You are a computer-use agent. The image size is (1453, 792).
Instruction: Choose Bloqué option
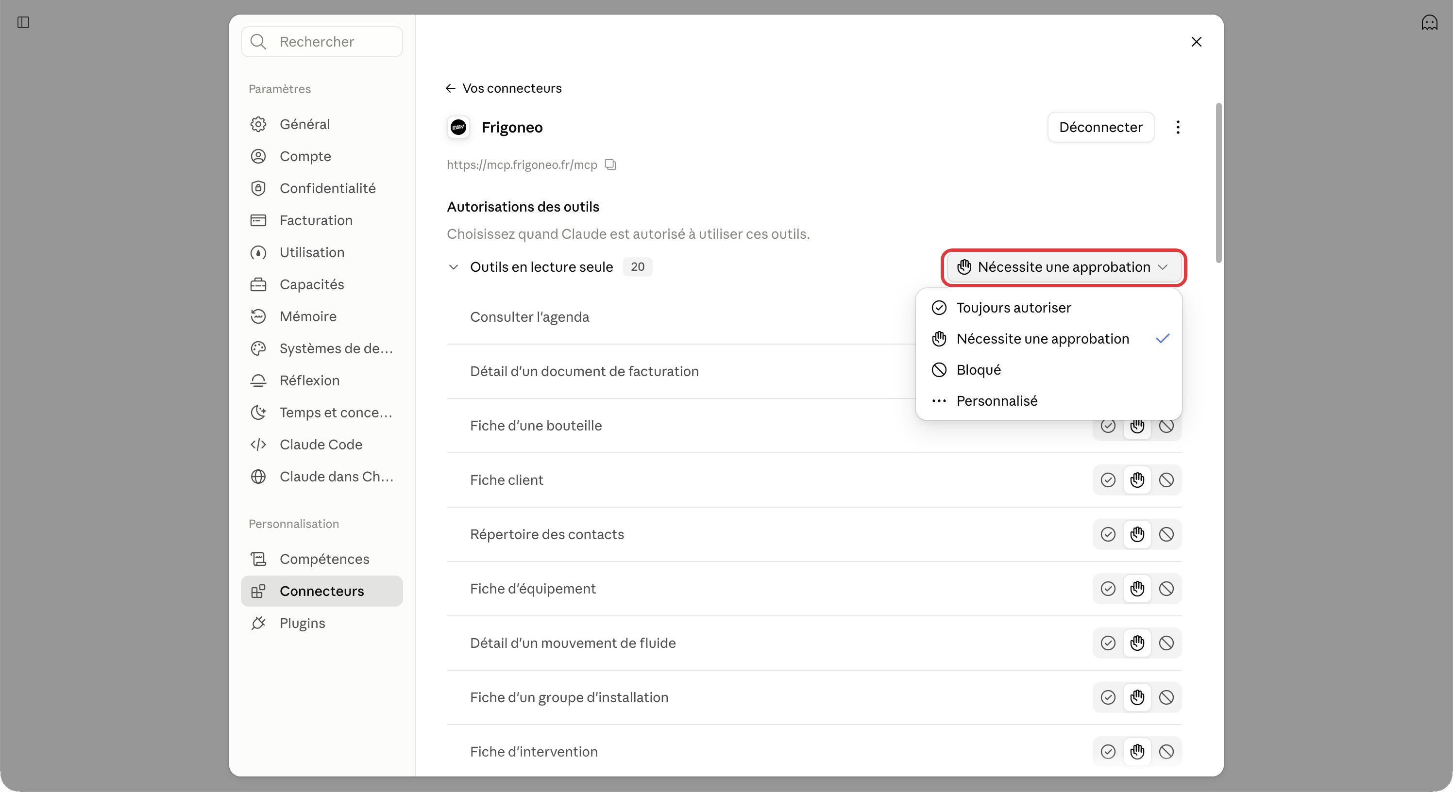[x=1048, y=370]
